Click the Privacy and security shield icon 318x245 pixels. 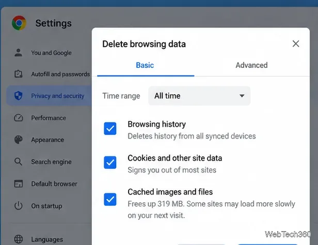tap(19, 96)
